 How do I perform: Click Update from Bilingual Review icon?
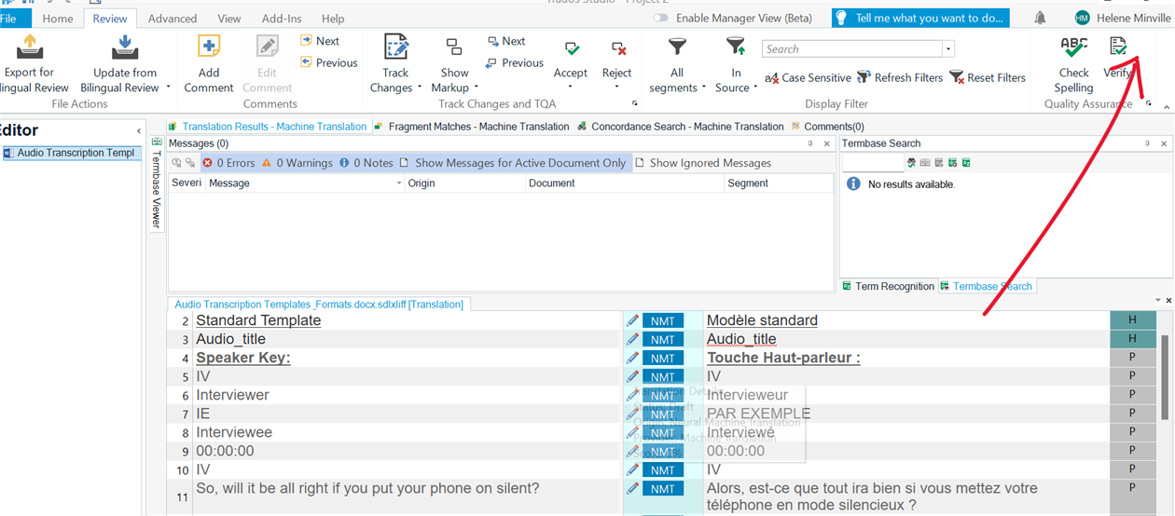(x=125, y=47)
